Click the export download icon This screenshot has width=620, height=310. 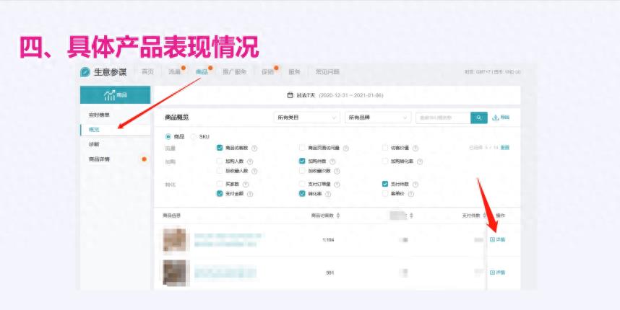pyautogui.click(x=496, y=118)
